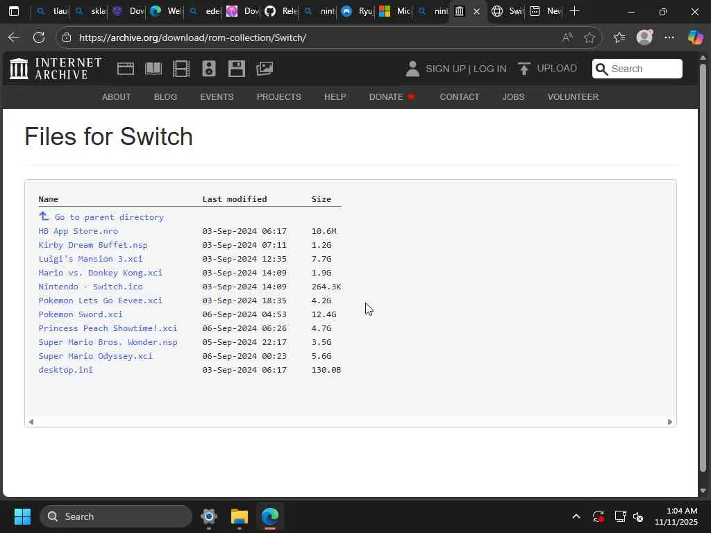Image resolution: width=711 pixels, height=533 pixels.
Task: Click the SIGN UP link
Action: point(446,69)
